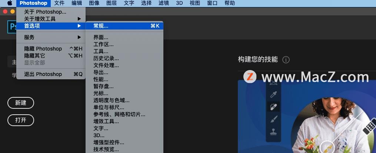Select 工作区... preferences
Viewport: 376px width, 153px height.
point(124,44)
